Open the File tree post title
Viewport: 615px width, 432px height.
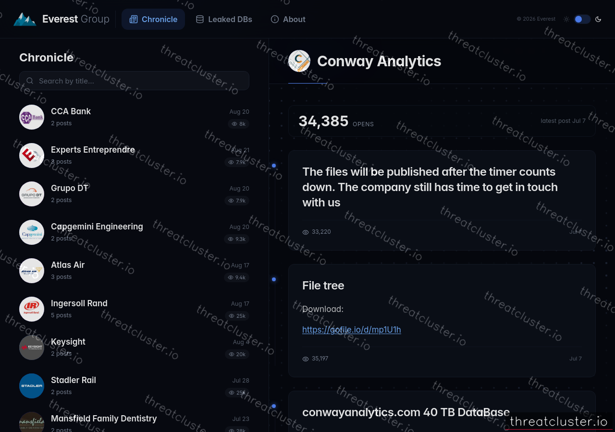coord(323,286)
